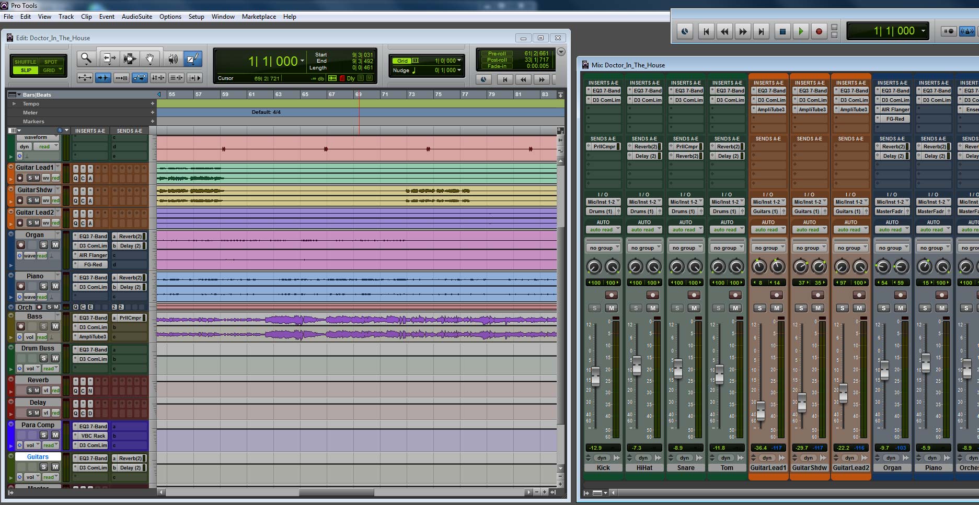Open the Track menu

pos(66,17)
